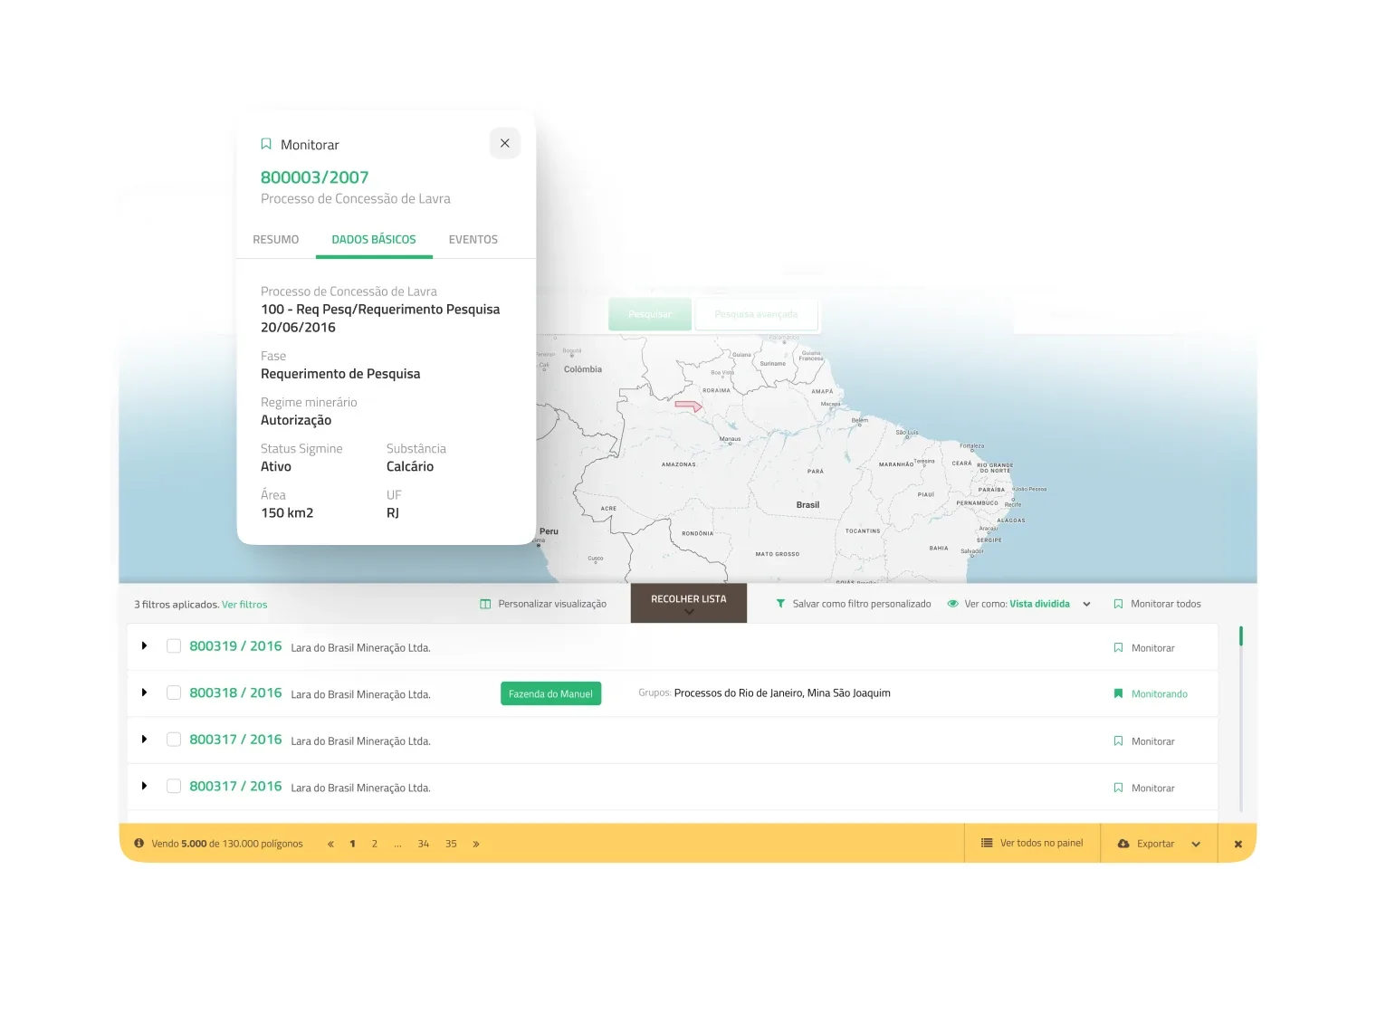Jump to page 34
Screen dimensions: 1376x1032
(x=424, y=844)
